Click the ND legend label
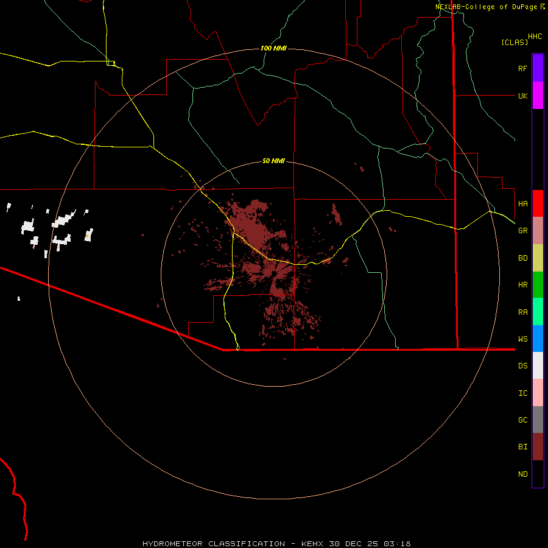The image size is (548, 548). tap(522, 474)
